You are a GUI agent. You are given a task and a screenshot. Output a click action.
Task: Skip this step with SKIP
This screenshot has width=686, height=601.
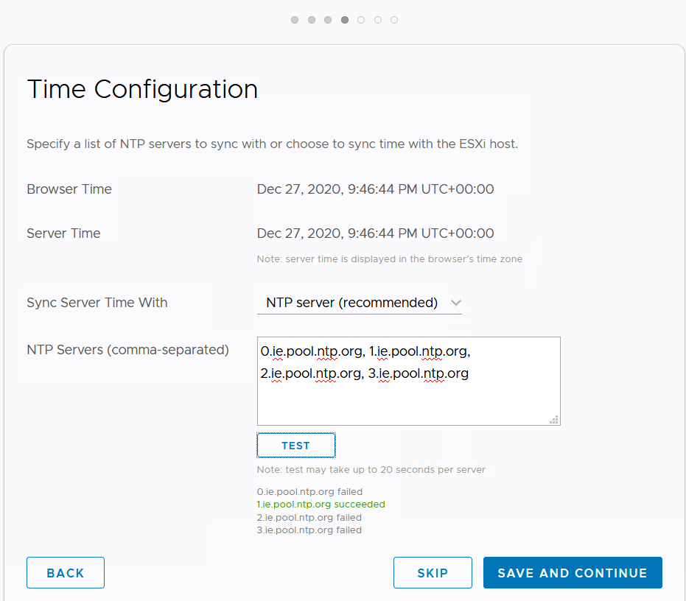pyautogui.click(x=433, y=573)
